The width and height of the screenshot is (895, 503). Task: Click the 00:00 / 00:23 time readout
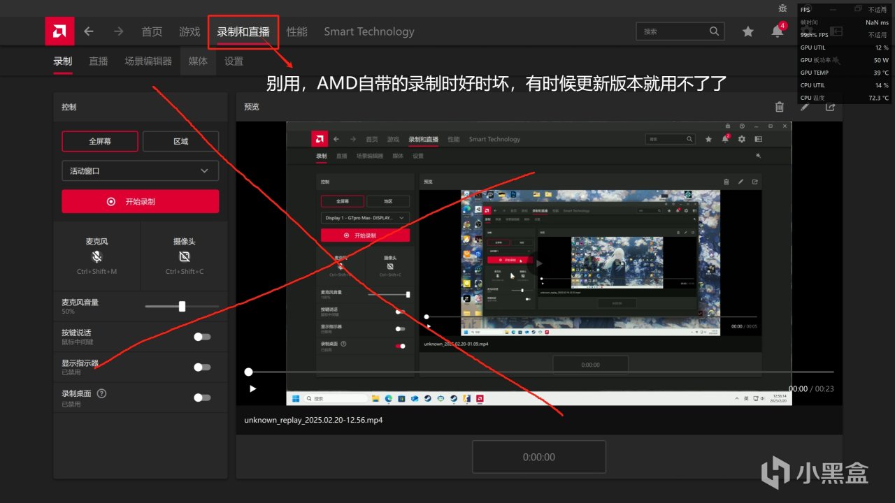811,388
